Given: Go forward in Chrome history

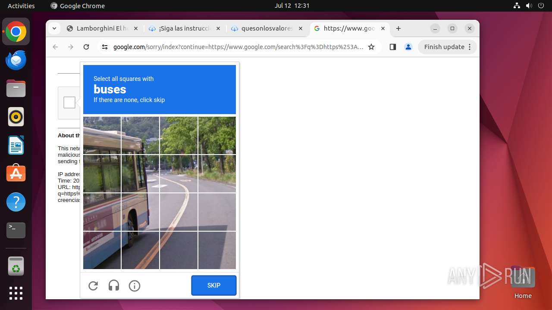Looking at the screenshot, I should click(x=71, y=47).
